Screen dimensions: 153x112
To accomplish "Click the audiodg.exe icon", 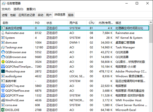I will click(x=3, y=76).
